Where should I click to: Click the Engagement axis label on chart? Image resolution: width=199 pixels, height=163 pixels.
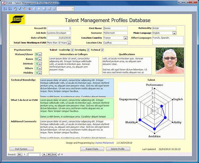(127, 99)
